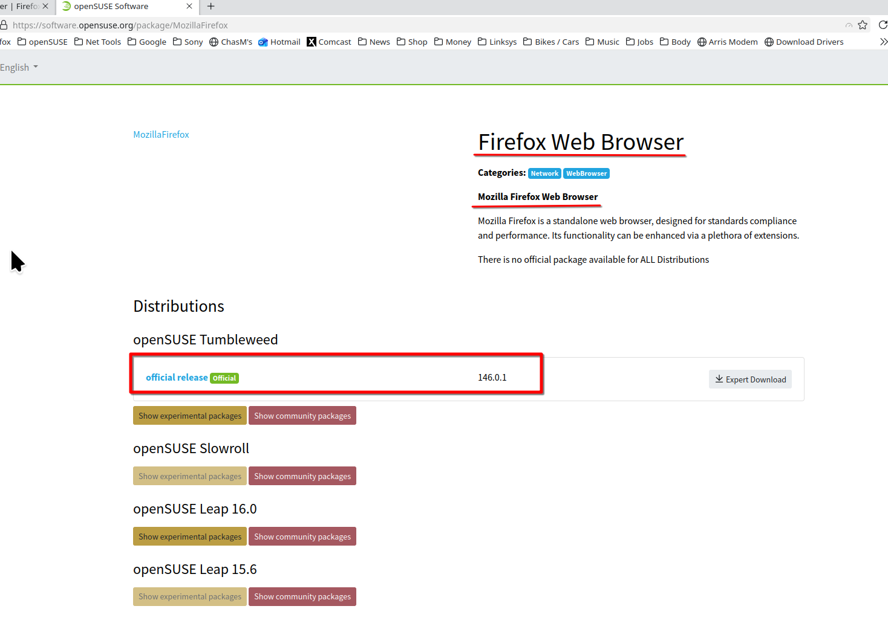888x632 pixels.
Task: Click the no official package notice text
Action: 593,260
